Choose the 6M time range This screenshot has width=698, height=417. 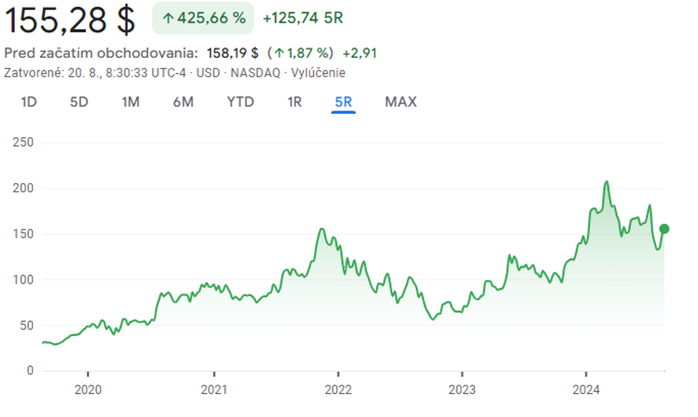click(x=183, y=102)
